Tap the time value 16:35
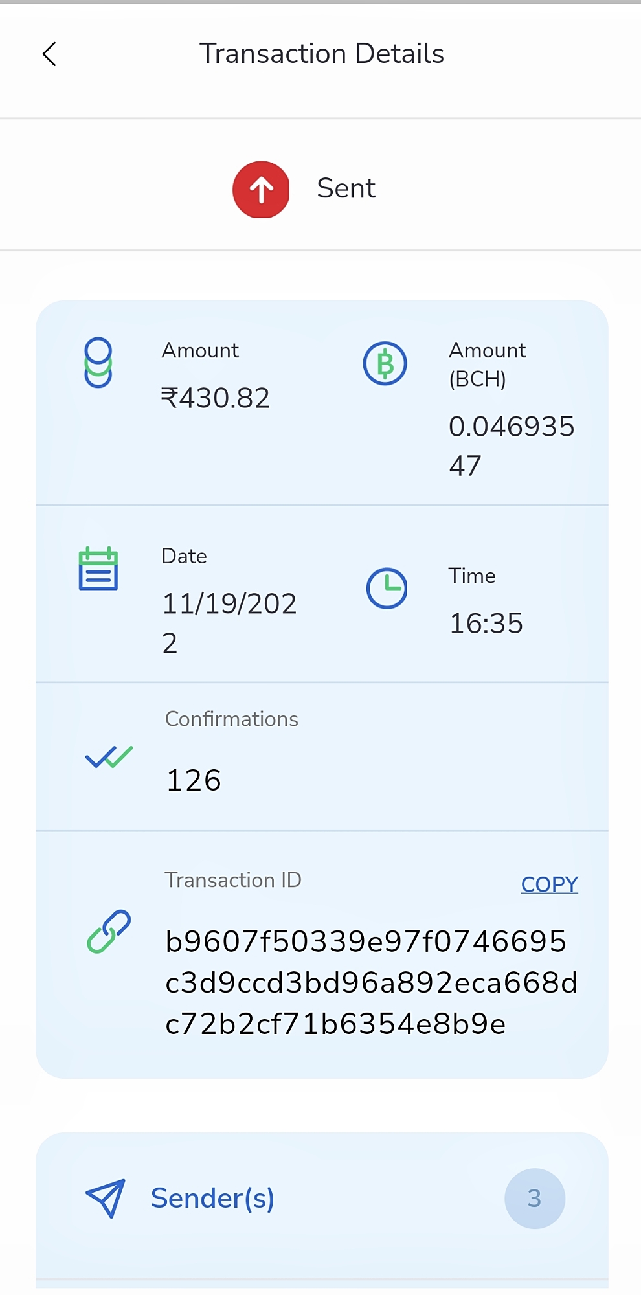Viewport: 641px width, 1295px height. pos(486,624)
